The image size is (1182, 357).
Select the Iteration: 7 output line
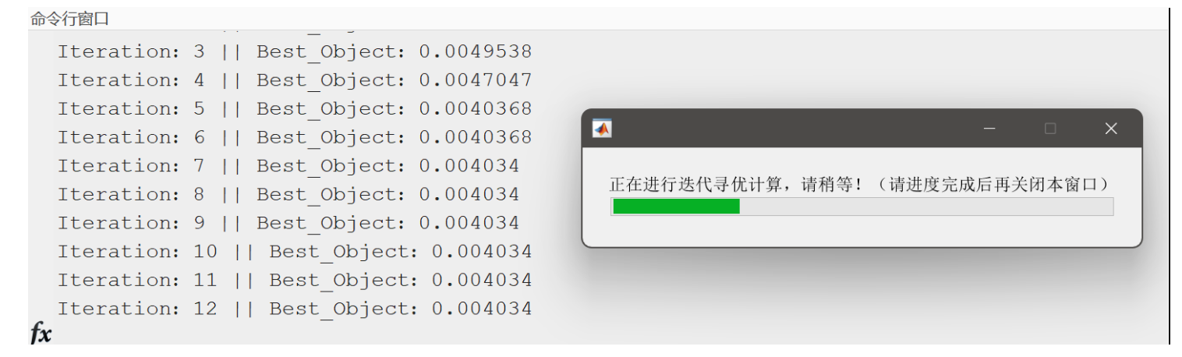(x=288, y=166)
